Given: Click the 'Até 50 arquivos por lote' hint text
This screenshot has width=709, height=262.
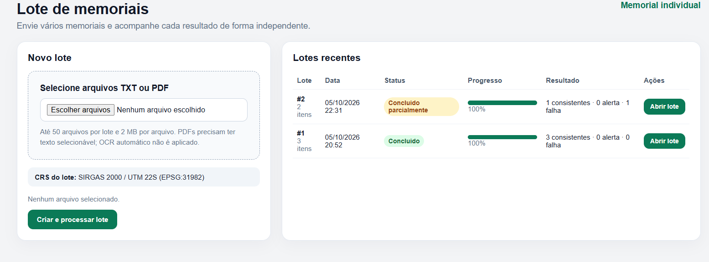Looking at the screenshot, I should [138, 137].
